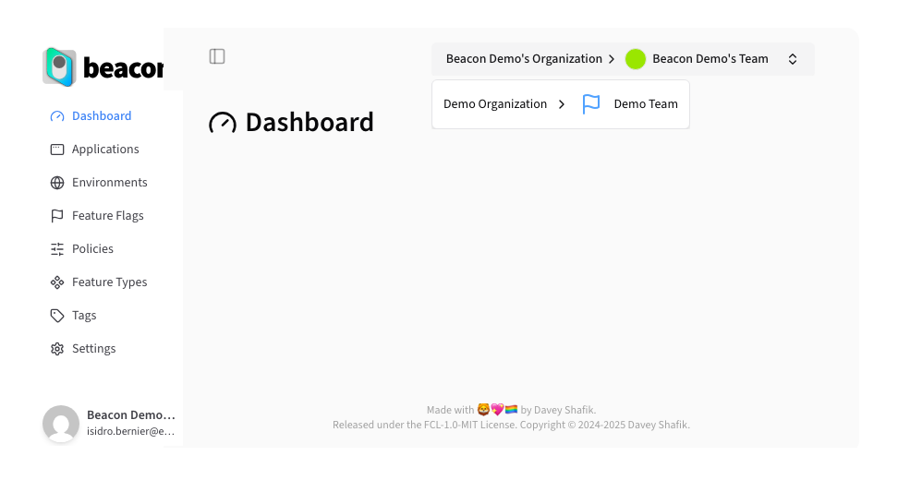Viewport: 898px width, 492px height.
Task: Go to the Feature Flags page
Action: point(108,216)
